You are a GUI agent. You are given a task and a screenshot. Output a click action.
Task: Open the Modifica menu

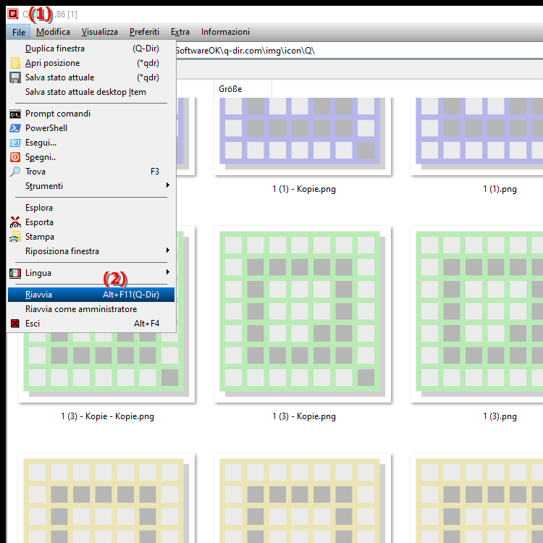(53, 32)
